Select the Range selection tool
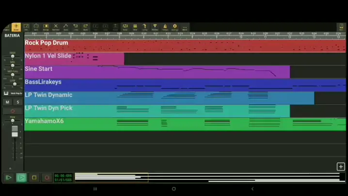The width and height of the screenshot is (348, 196). (46, 27)
